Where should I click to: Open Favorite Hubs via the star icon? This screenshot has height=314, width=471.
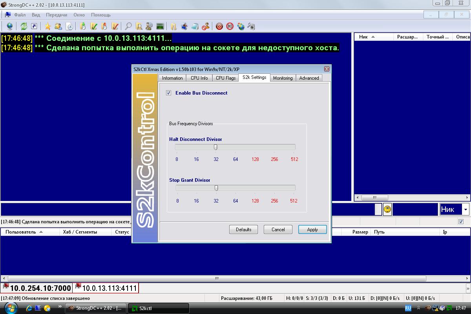point(47,26)
